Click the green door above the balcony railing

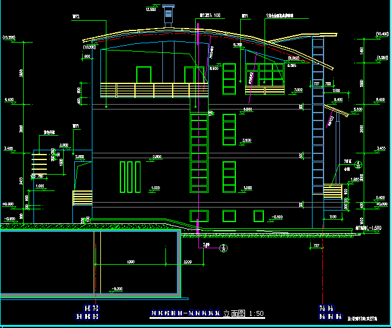click(144, 75)
